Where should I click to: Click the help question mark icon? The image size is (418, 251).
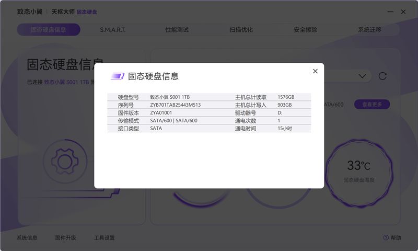pyautogui.click(x=386, y=237)
